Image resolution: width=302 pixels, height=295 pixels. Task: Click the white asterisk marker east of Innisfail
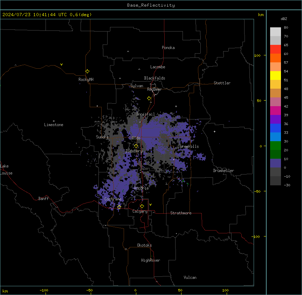coord(176,106)
